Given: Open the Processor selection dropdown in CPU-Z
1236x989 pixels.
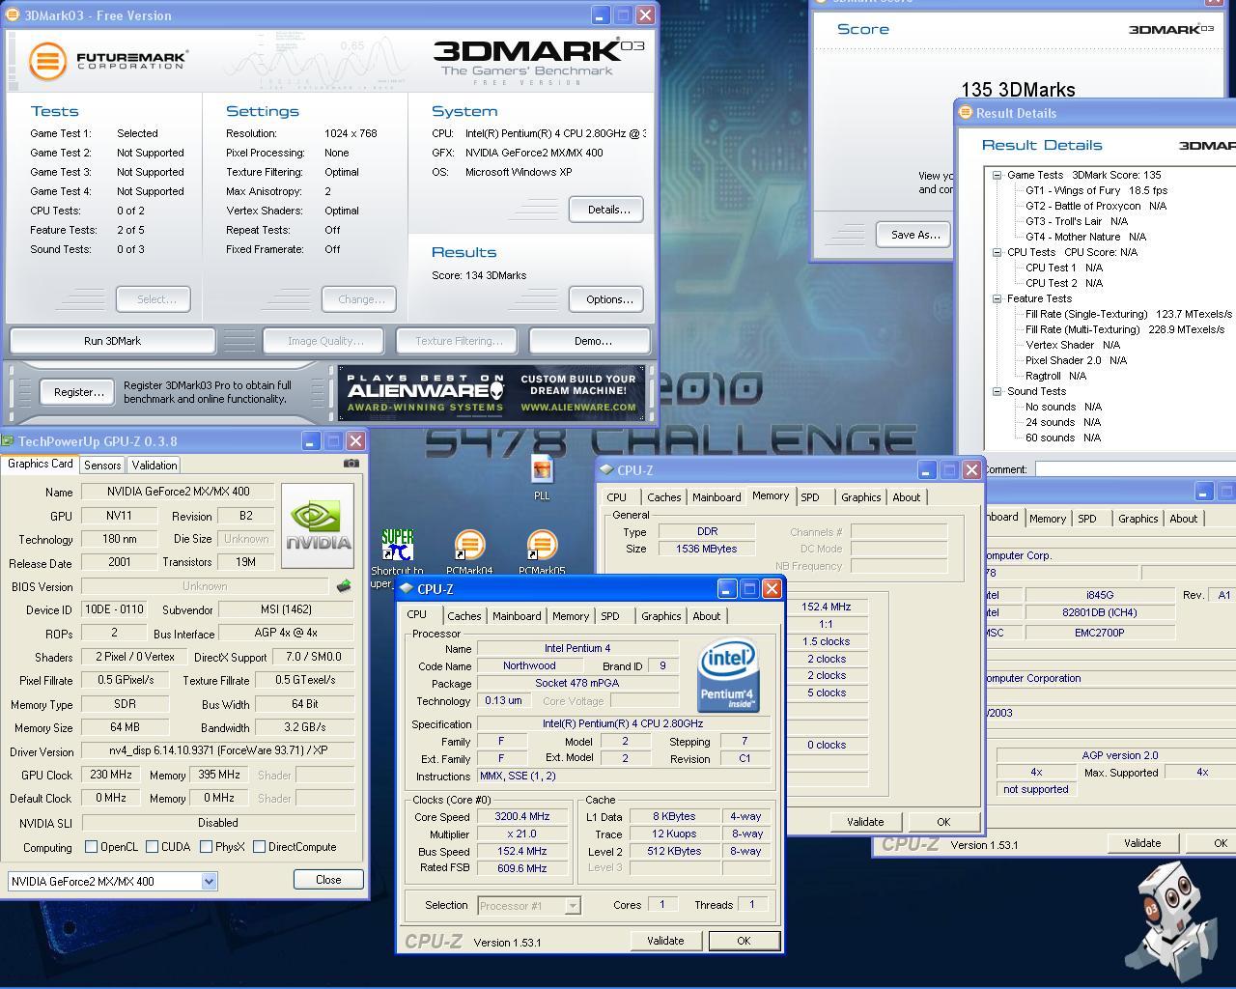Looking at the screenshot, I should coord(572,905).
